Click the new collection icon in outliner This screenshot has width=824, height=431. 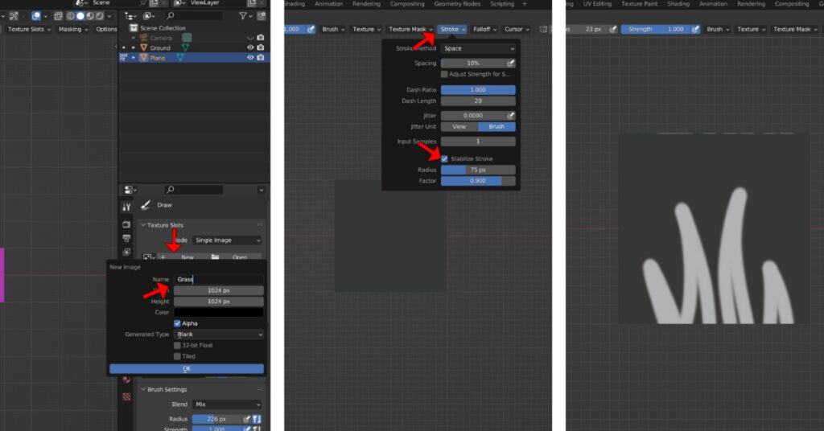click(x=262, y=16)
